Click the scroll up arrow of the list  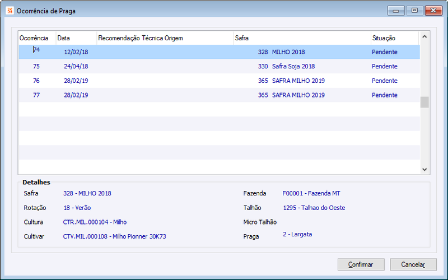click(x=424, y=36)
